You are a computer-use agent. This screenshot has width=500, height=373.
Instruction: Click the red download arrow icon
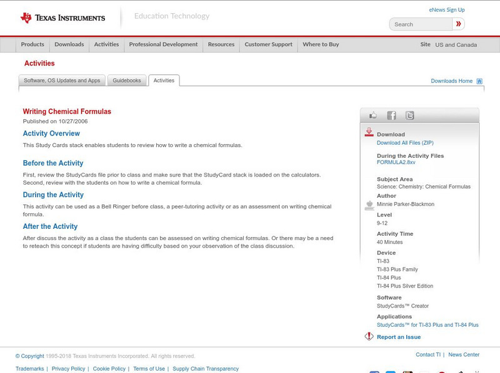point(369,132)
